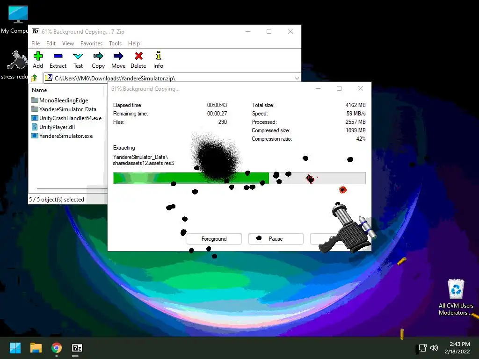This screenshot has width=479, height=359.
Task: Maximize the Background Copying dialog
Action: click(339, 88)
